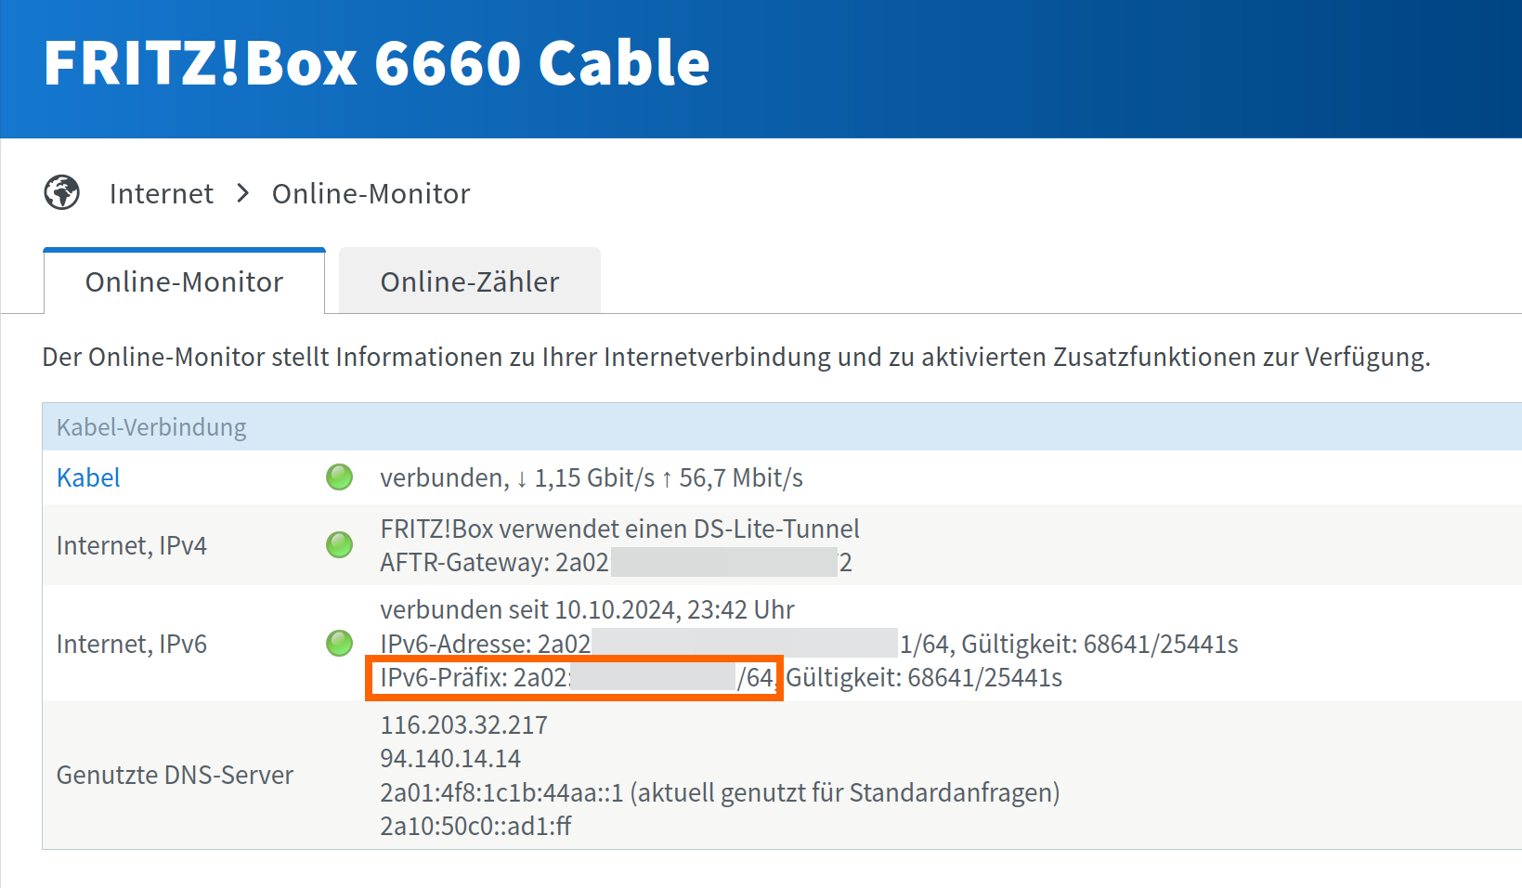The width and height of the screenshot is (1522, 888).
Task: Click the green IPv6 status indicator
Action: pos(340,643)
